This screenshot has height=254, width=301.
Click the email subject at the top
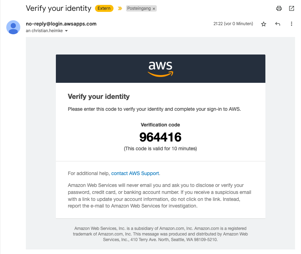58,8
